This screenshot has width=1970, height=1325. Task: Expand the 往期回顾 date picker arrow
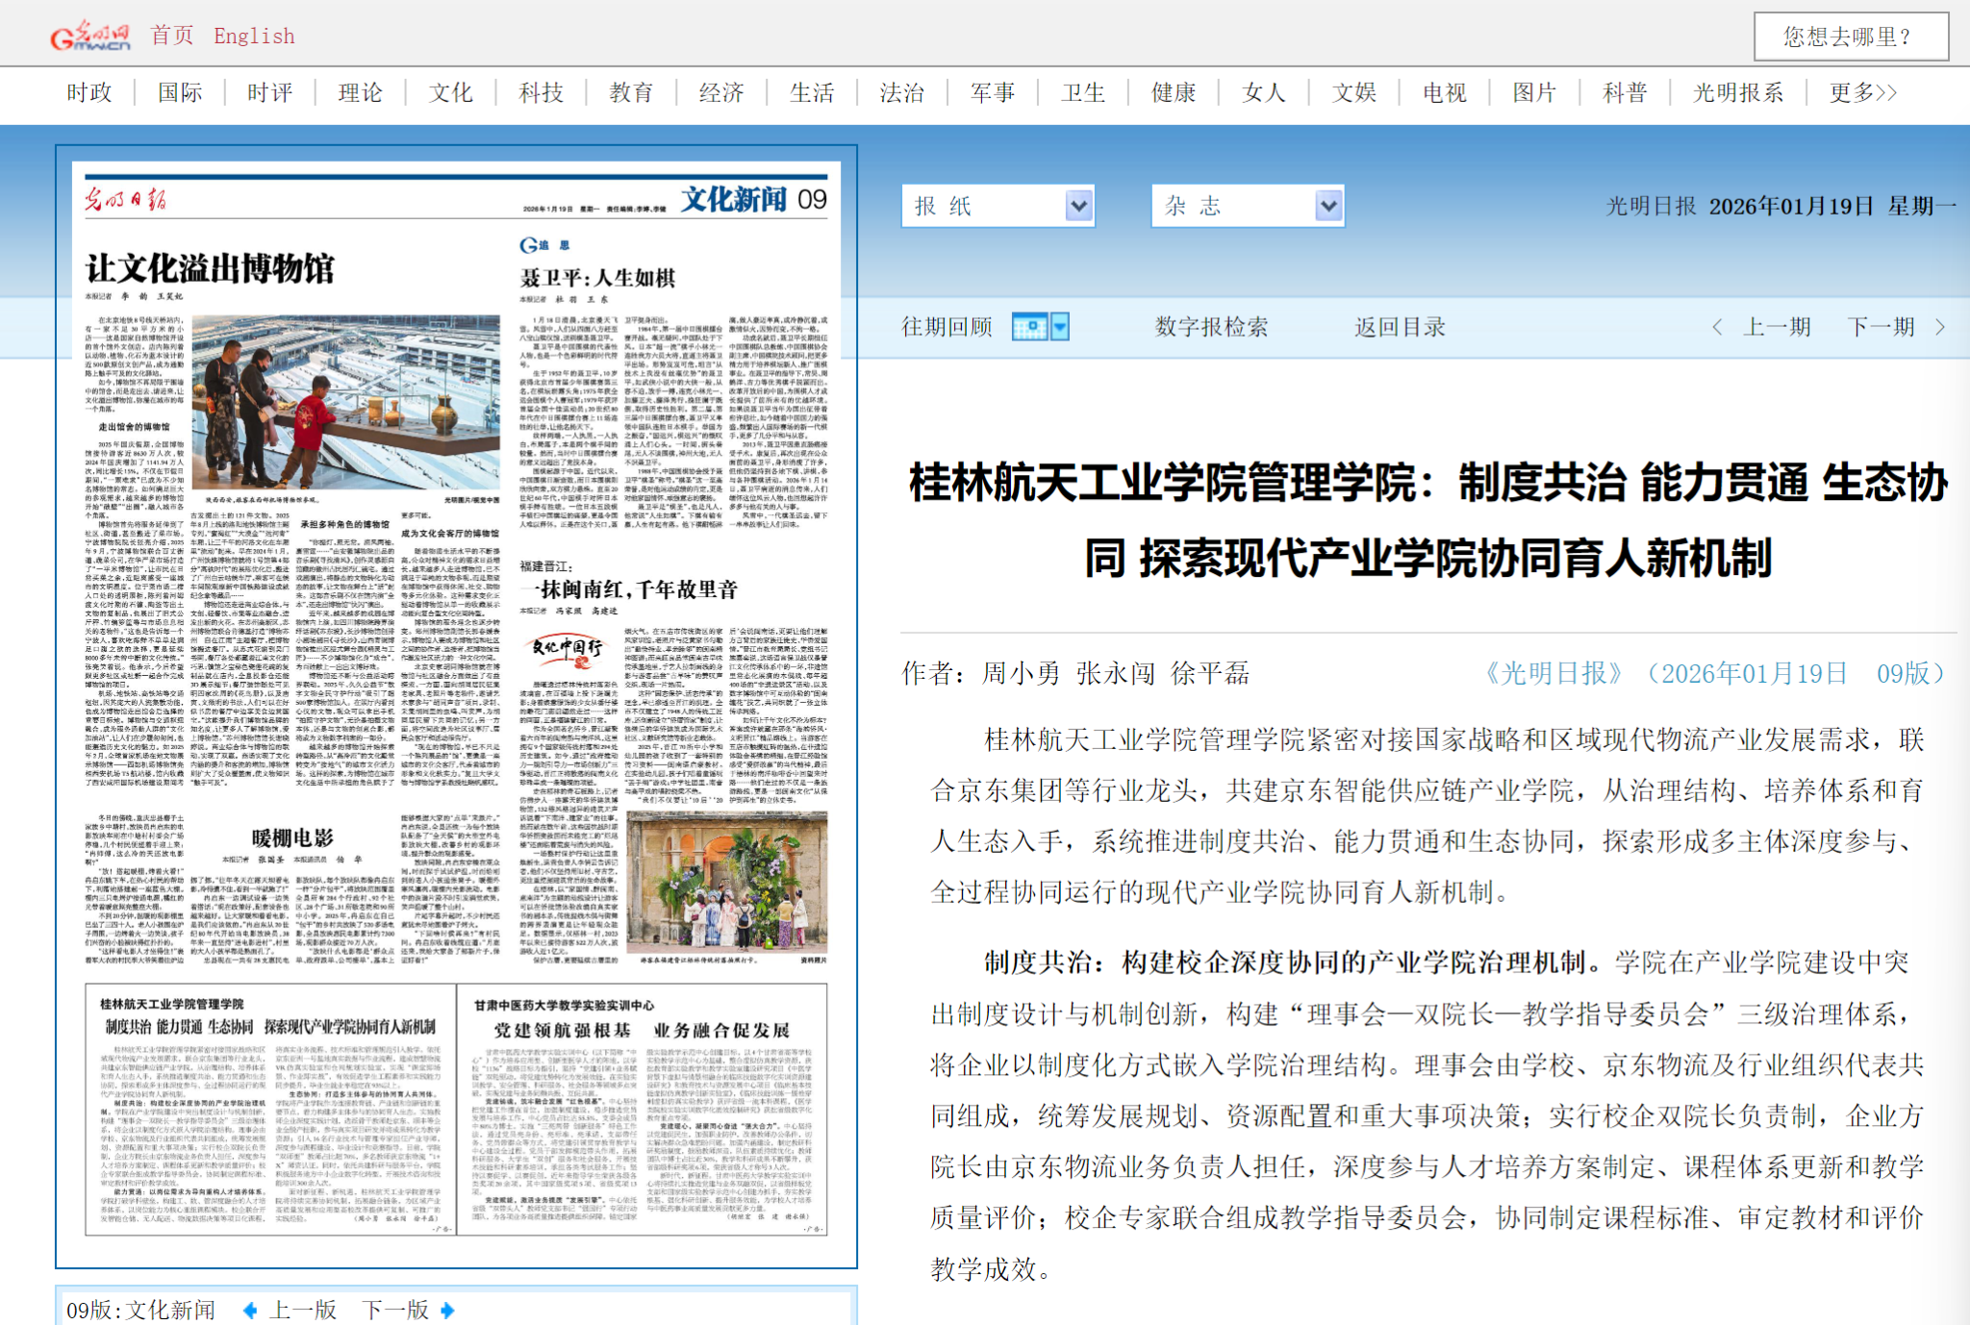[x=1060, y=327]
